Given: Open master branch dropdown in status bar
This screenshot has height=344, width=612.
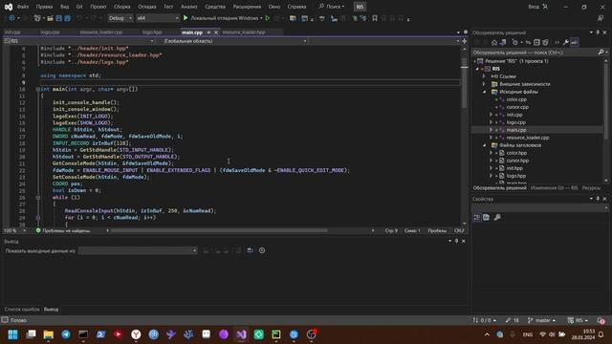Looking at the screenshot, I should pyautogui.click(x=541, y=320).
